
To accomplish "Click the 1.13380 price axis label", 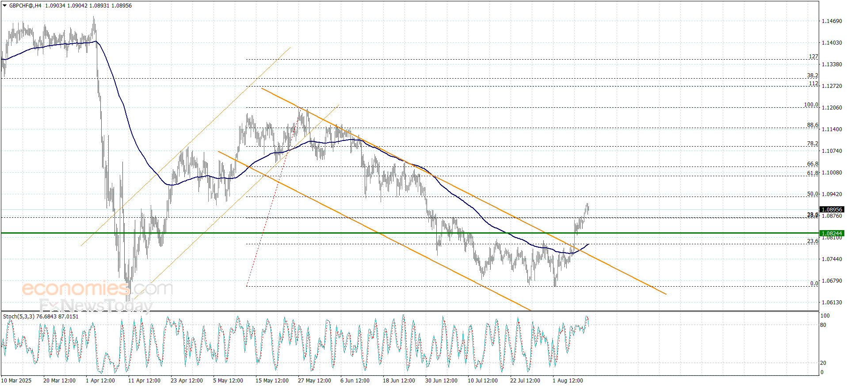I will tap(832, 64).
